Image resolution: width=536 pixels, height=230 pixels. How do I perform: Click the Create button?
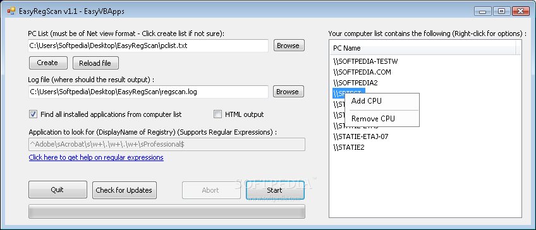pos(48,63)
